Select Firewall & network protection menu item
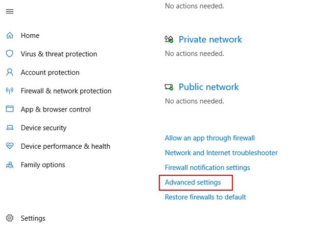Screen dimensions: 332x229 (x=66, y=91)
